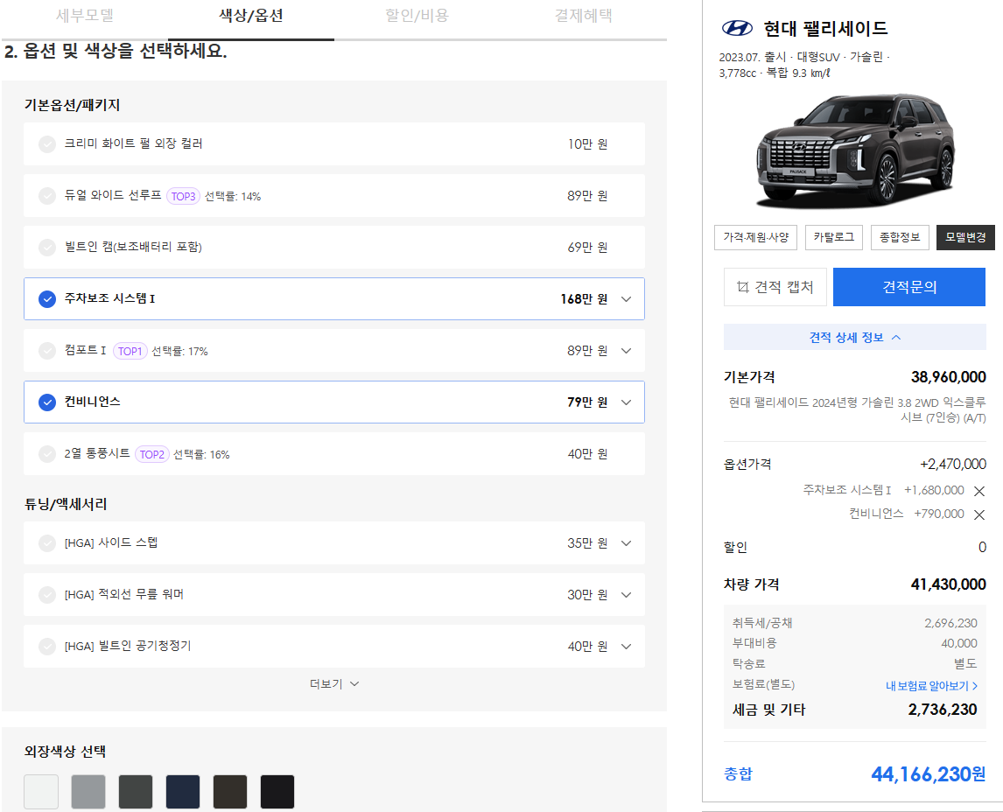1003x812 pixels.
Task: Open 내 보험료 알아보기 link
Action: [931, 686]
